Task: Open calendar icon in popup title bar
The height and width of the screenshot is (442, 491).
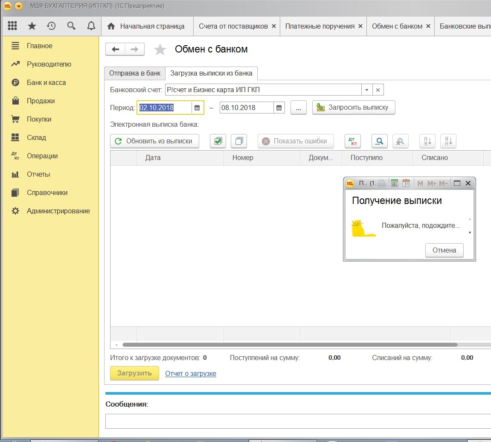Action: click(x=406, y=183)
